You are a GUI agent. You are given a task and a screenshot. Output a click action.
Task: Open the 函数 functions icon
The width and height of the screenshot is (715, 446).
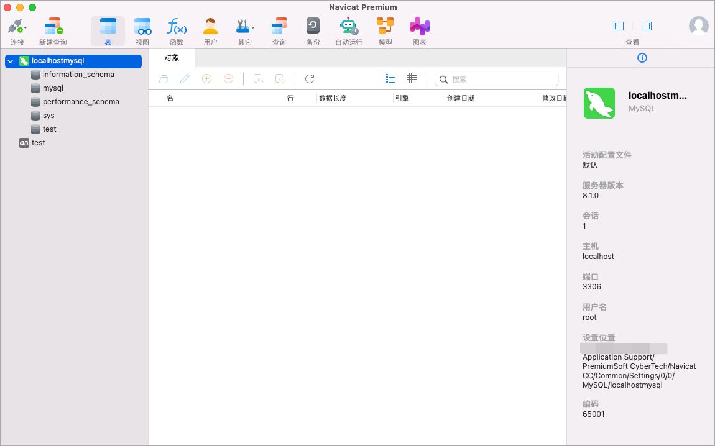pos(177,31)
